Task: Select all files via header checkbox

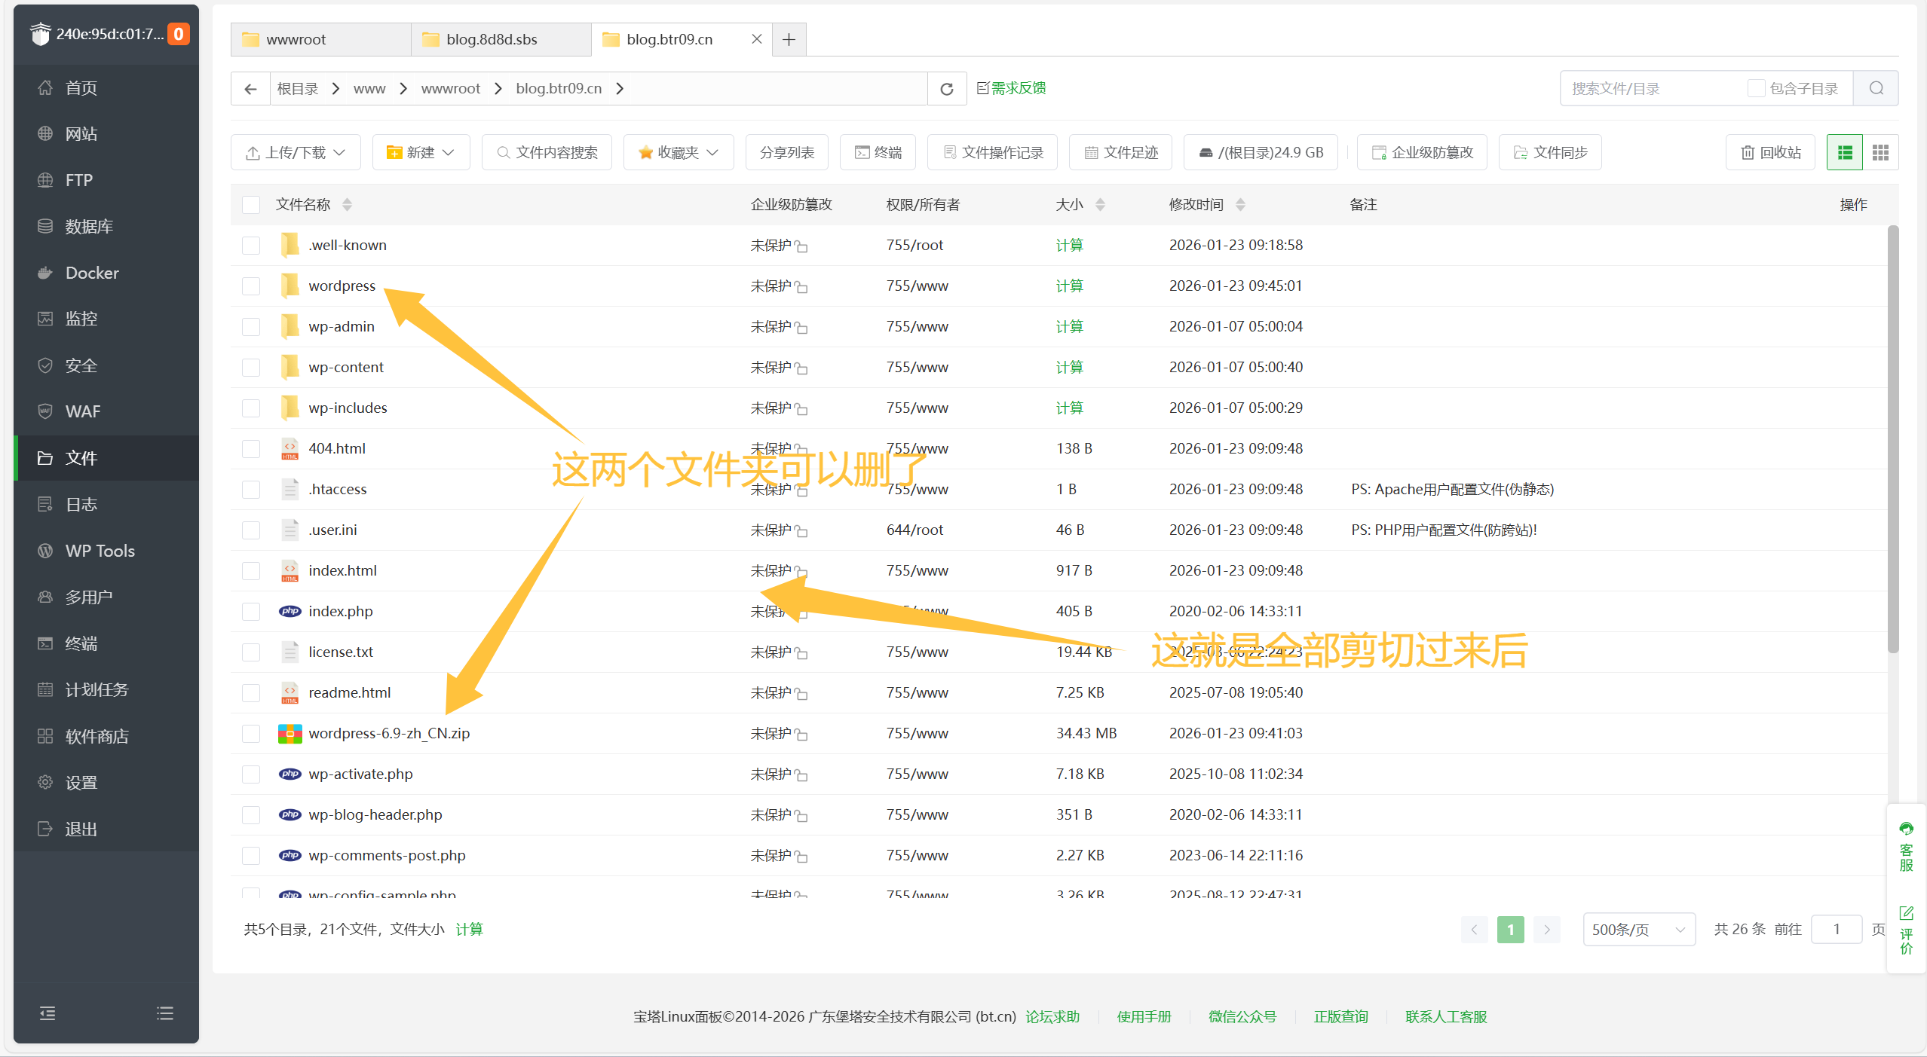Action: (250, 204)
